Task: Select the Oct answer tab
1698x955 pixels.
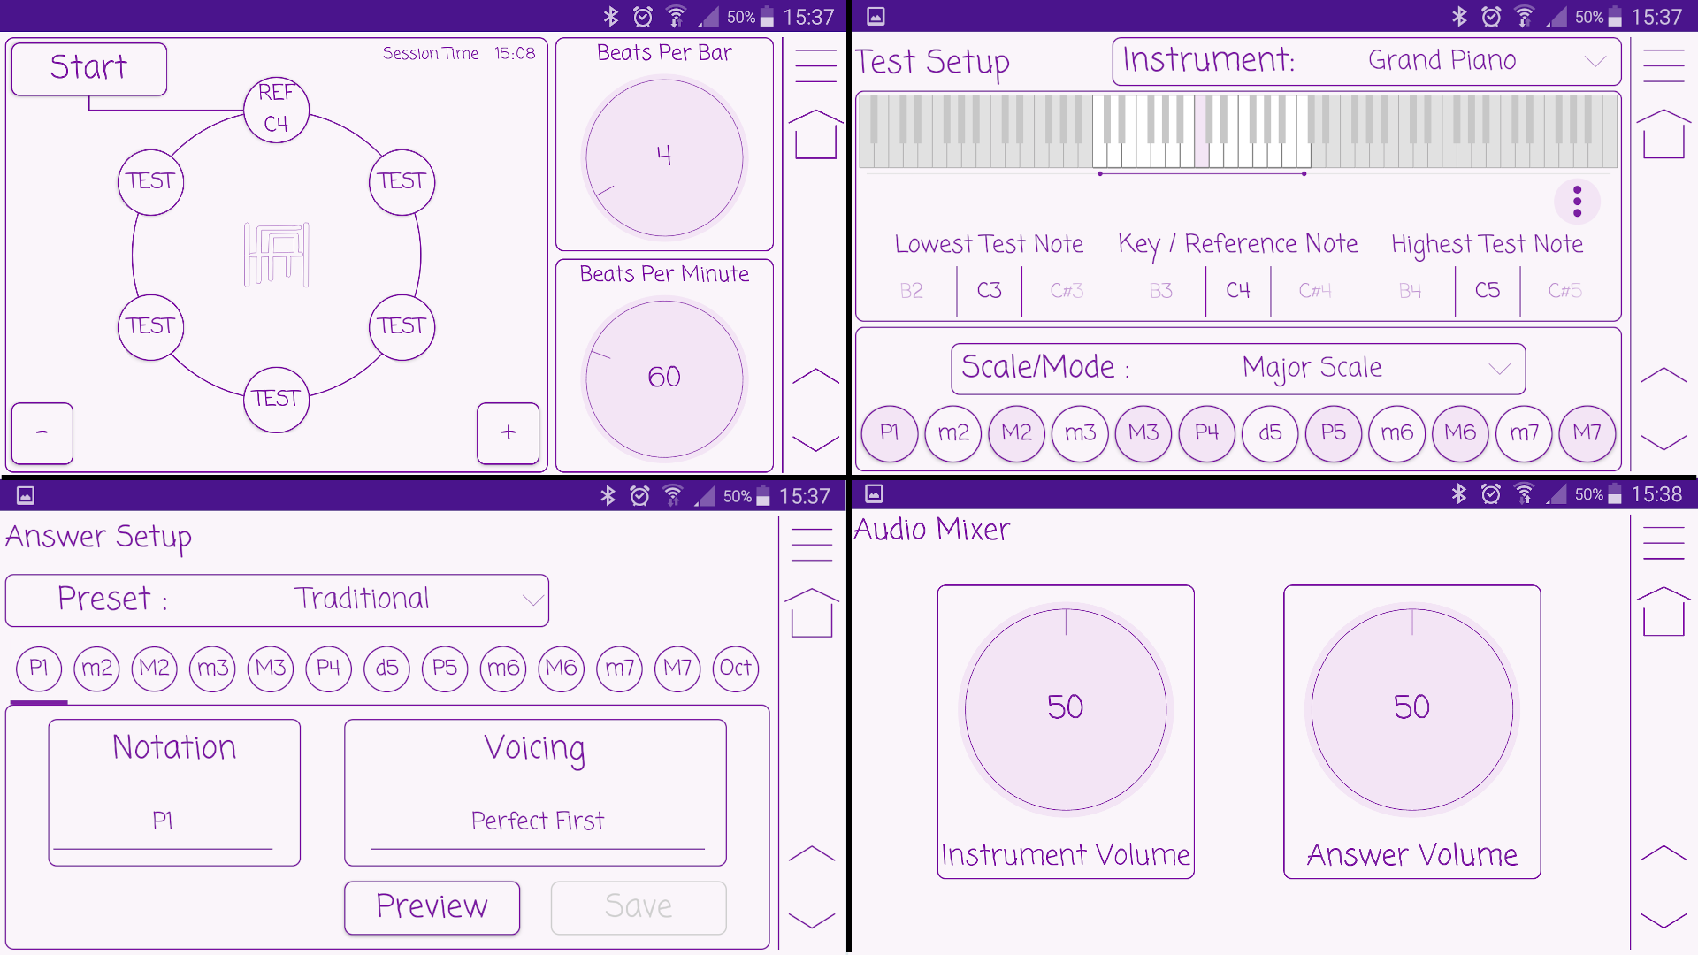Action: pyautogui.click(x=735, y=668)
